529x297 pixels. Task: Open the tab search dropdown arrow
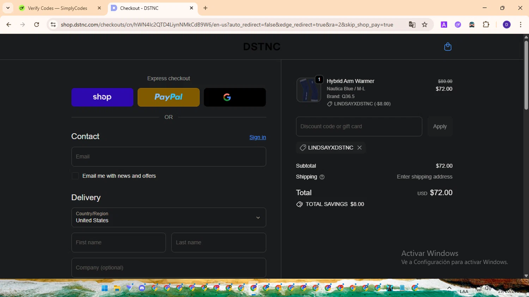(x=8, y=8)
